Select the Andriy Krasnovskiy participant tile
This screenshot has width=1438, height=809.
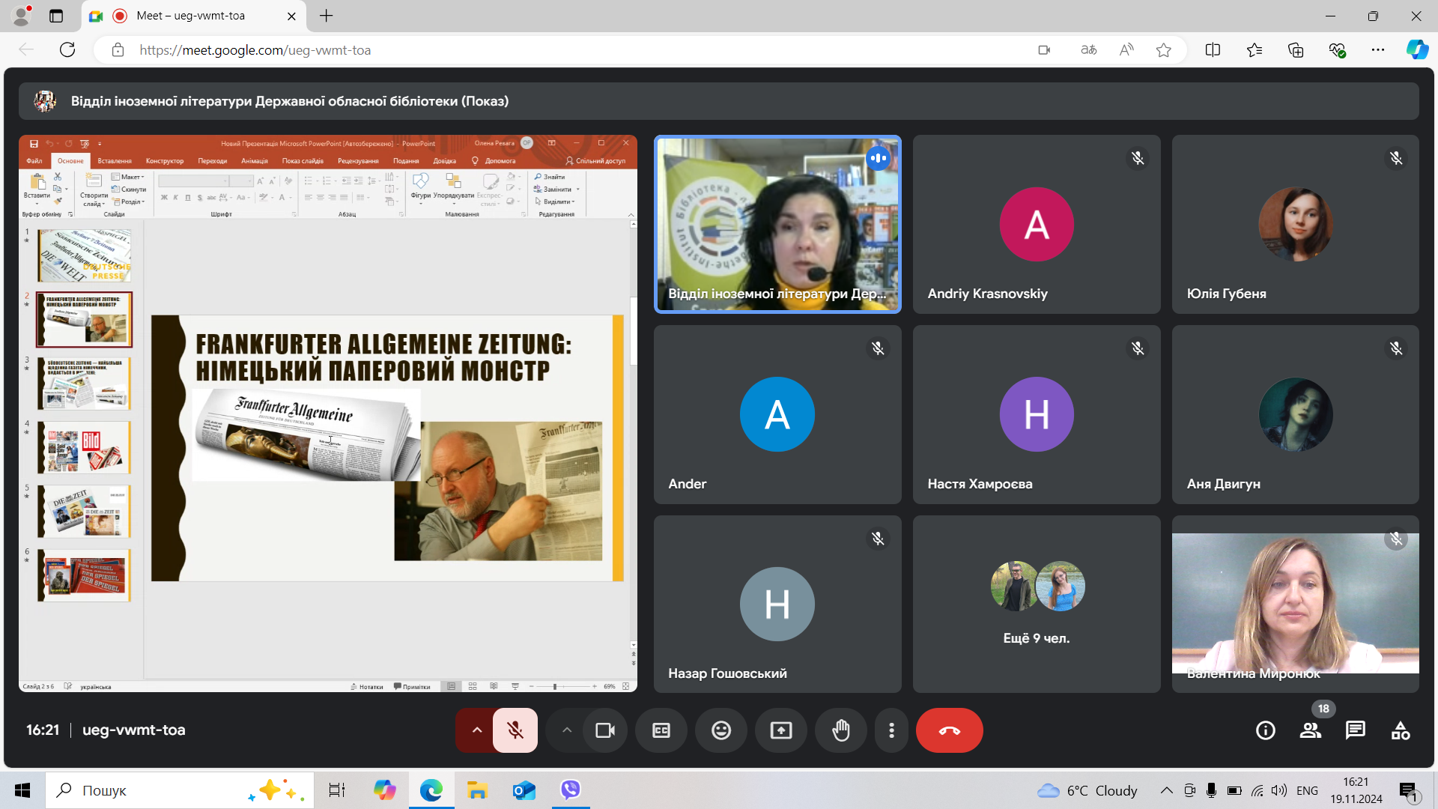(x=1037, y=224)
